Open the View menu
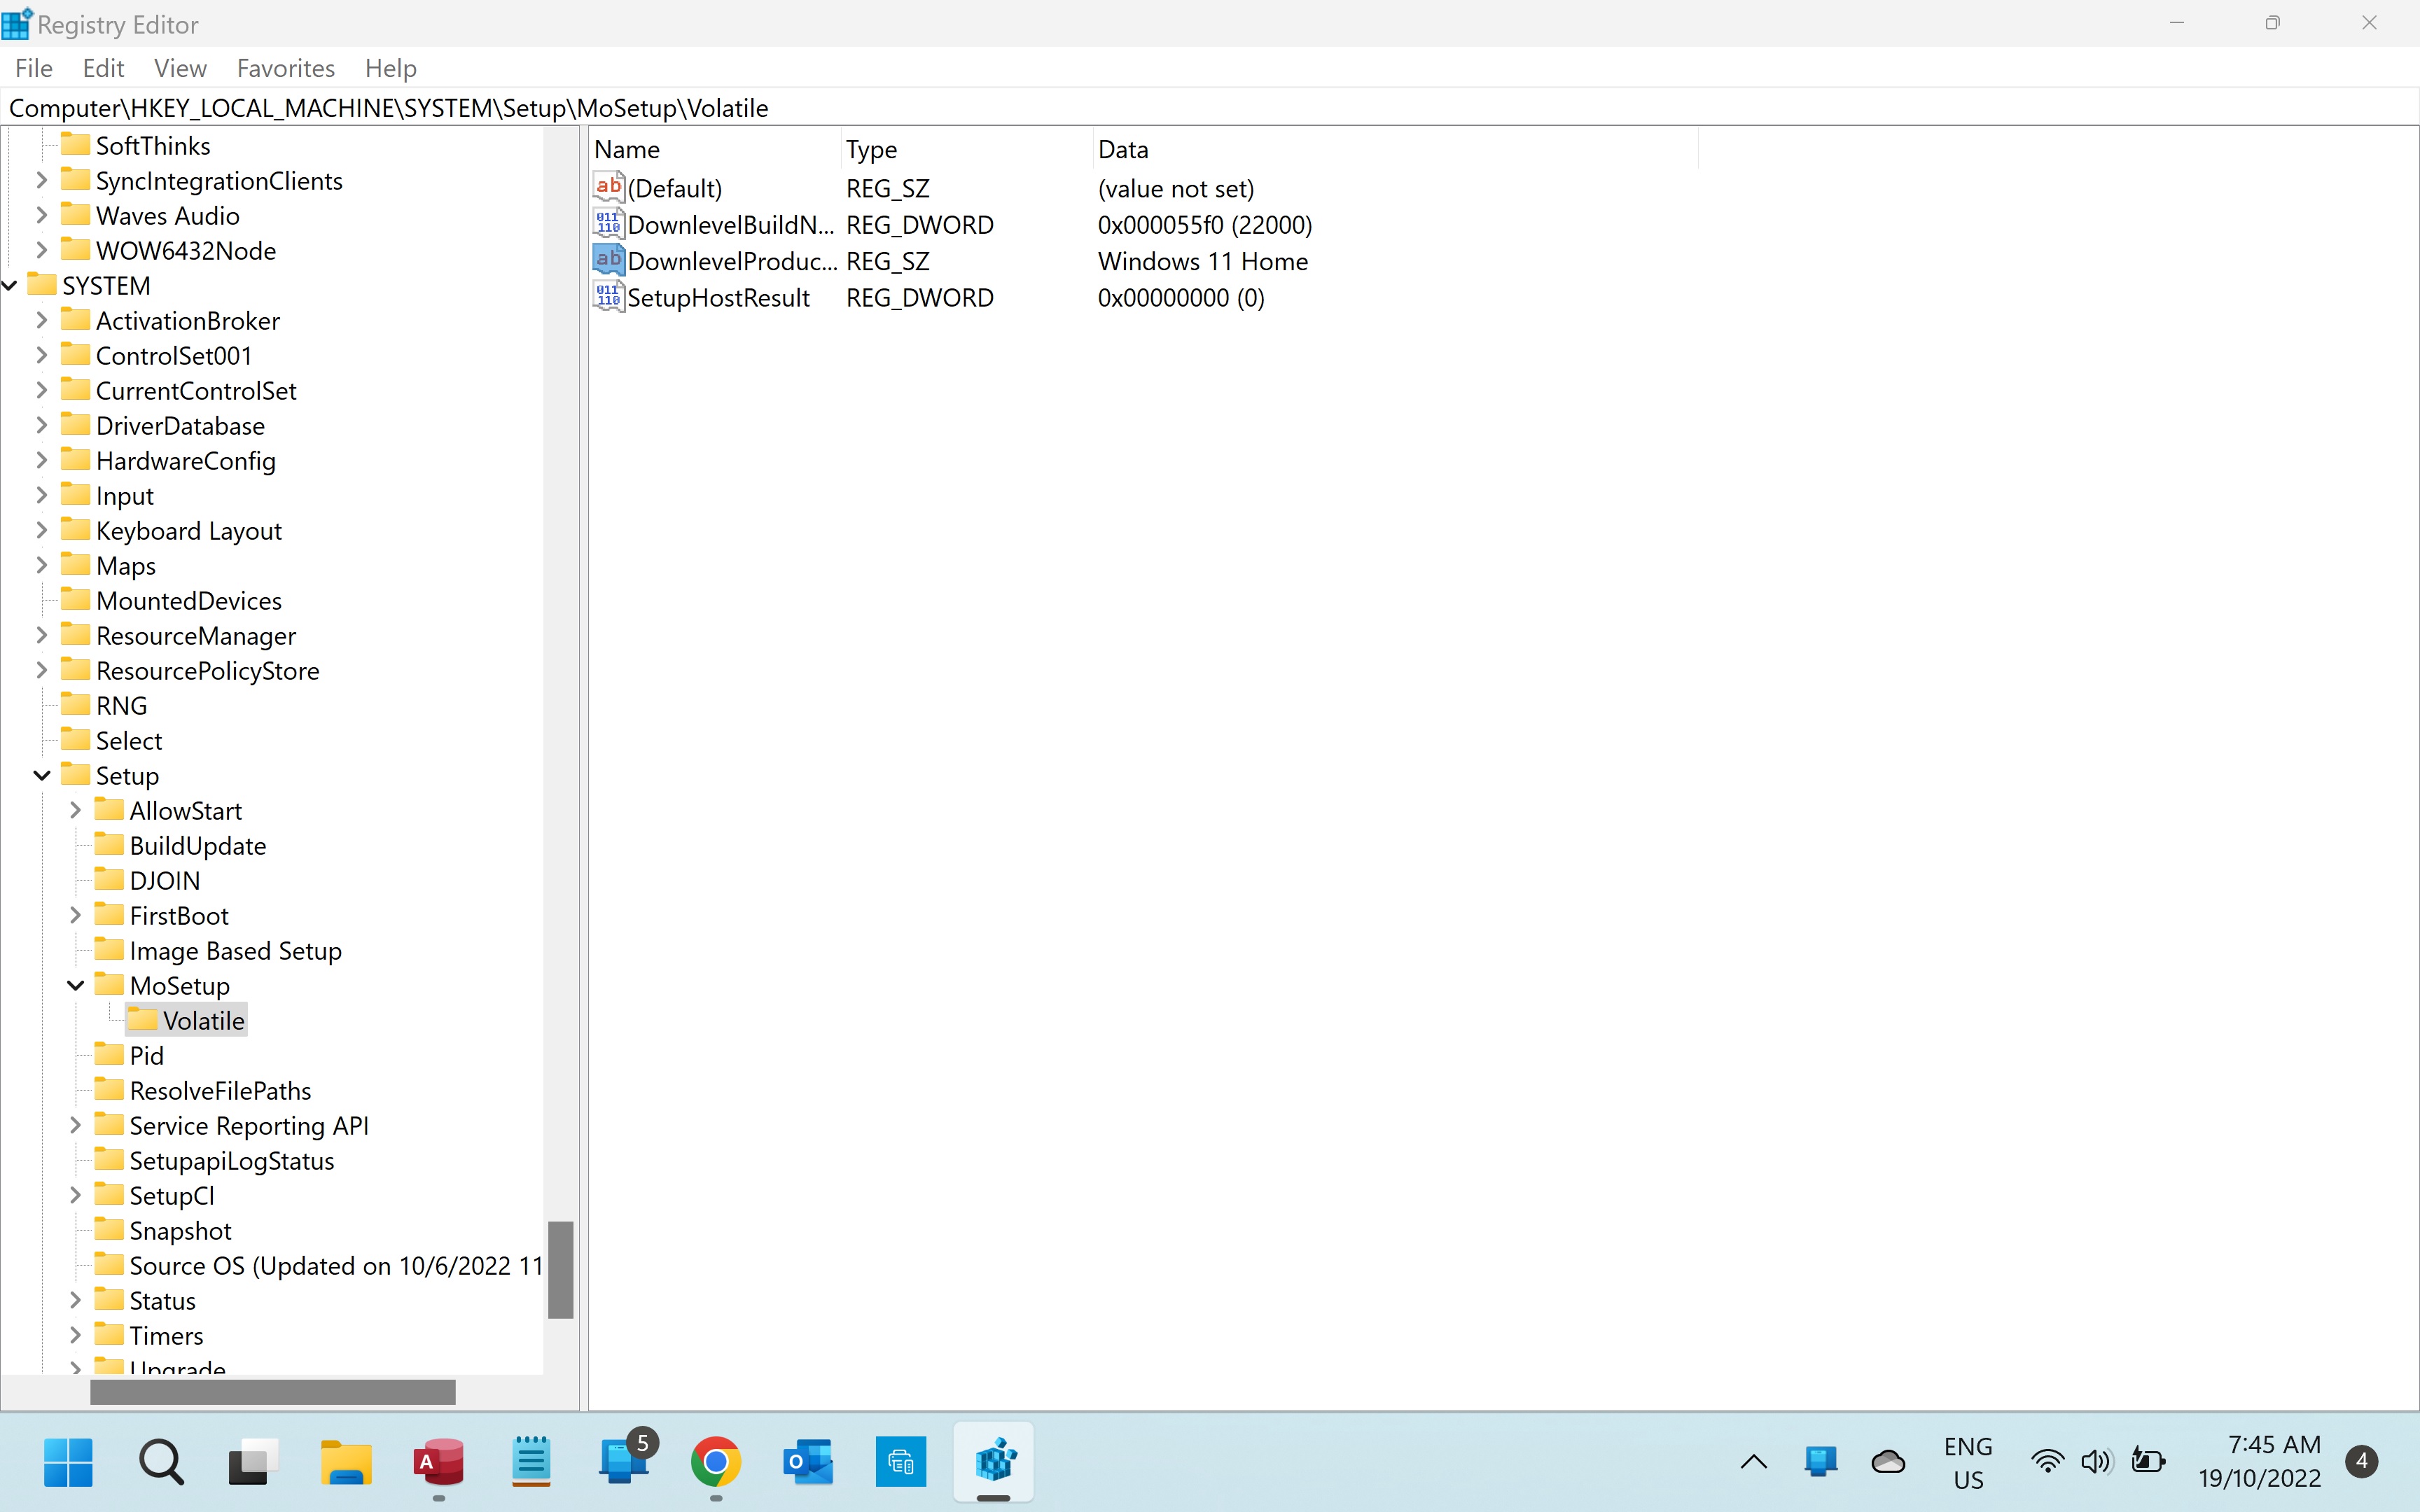2420x1512 pixels. click(x=180, y=68)
